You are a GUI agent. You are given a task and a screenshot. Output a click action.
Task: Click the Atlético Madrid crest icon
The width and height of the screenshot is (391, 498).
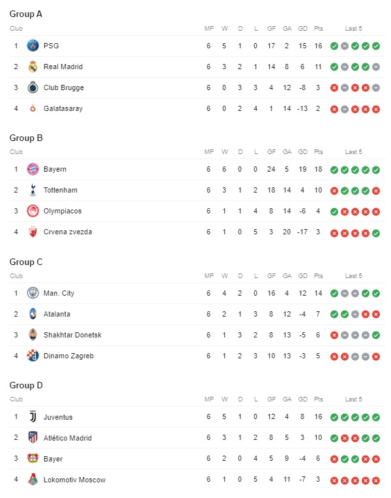click(33, 438)
